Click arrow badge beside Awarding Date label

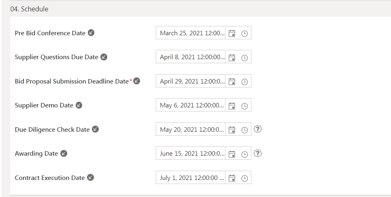64,154
